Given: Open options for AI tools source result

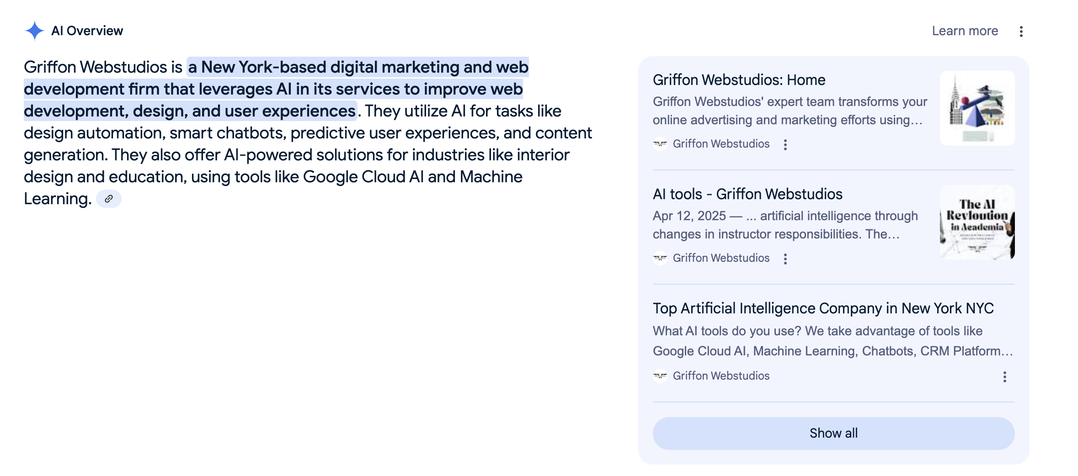Looking at the screenshot, I should click(x=785, y=259).
